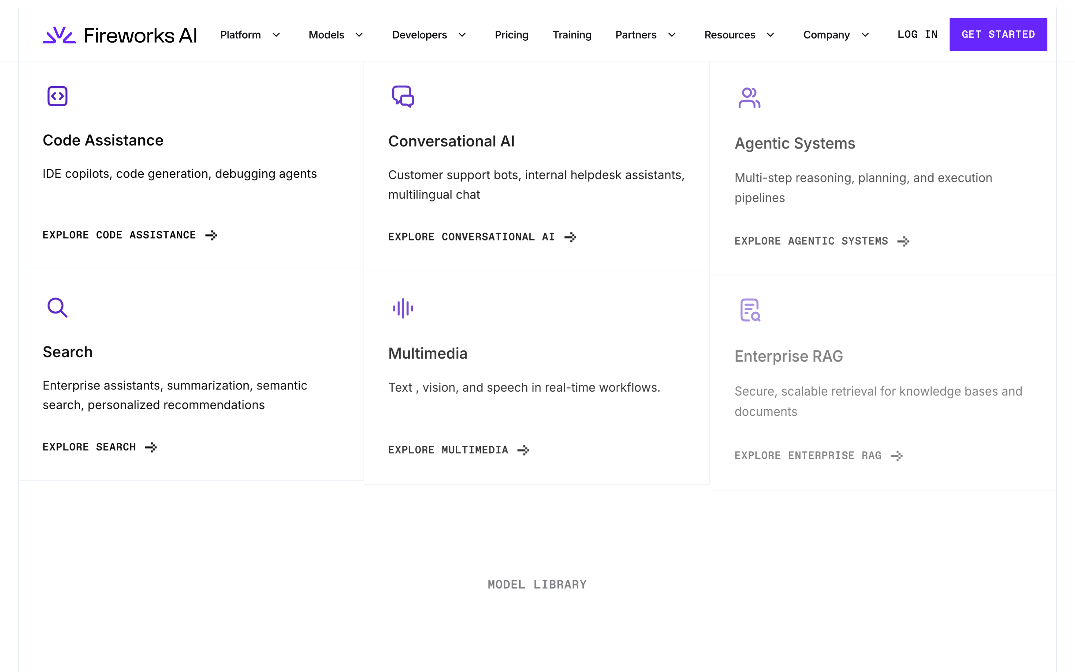Click the Get Started button
The width and height of the screenshot is (1075, 672).
pyautogui.click(x=998, y=35)
